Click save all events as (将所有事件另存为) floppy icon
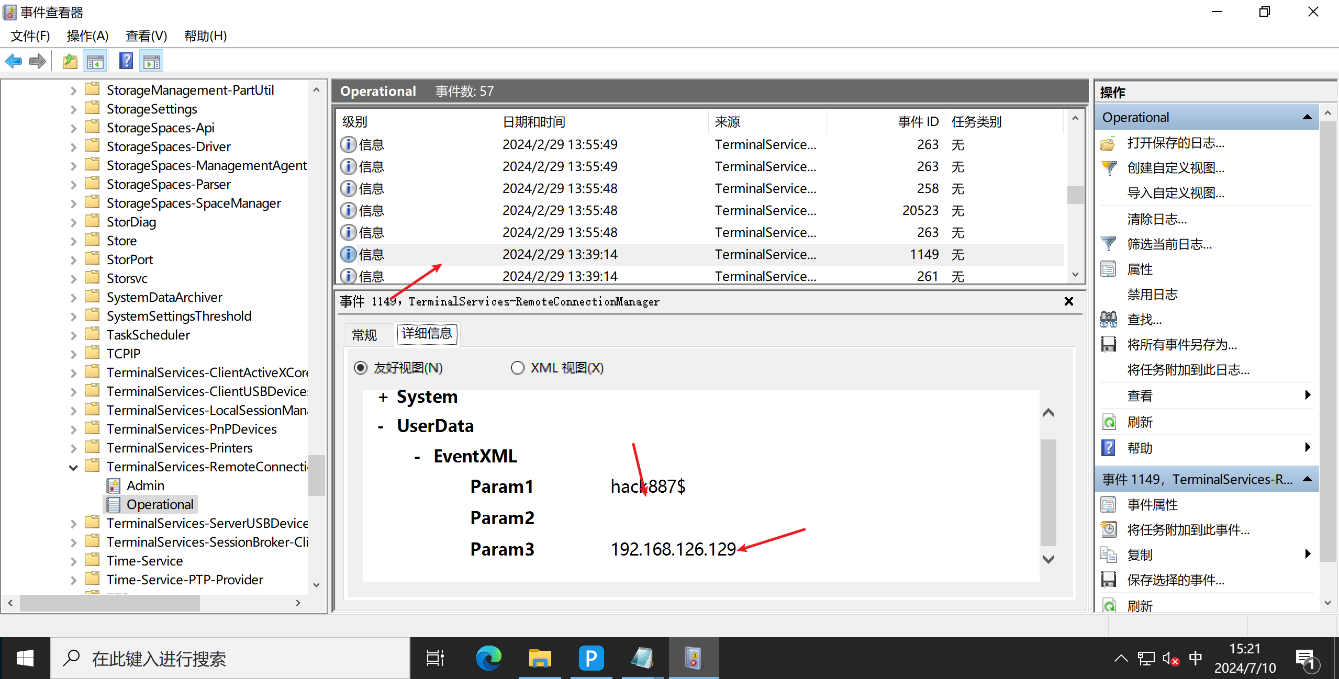This screenshot has height=679, width=1339. tap(1109, 344)
